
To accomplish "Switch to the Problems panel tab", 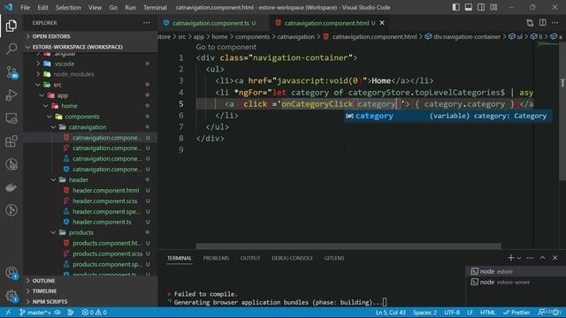I will tap(216, 258).
